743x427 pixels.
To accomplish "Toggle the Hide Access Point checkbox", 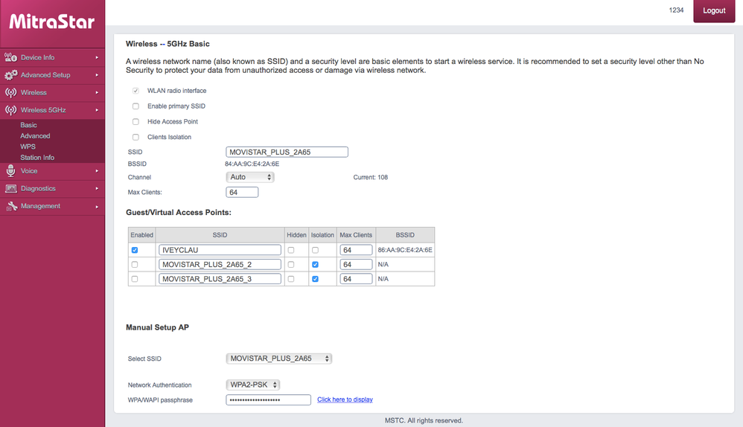I will tap(135, 121).
